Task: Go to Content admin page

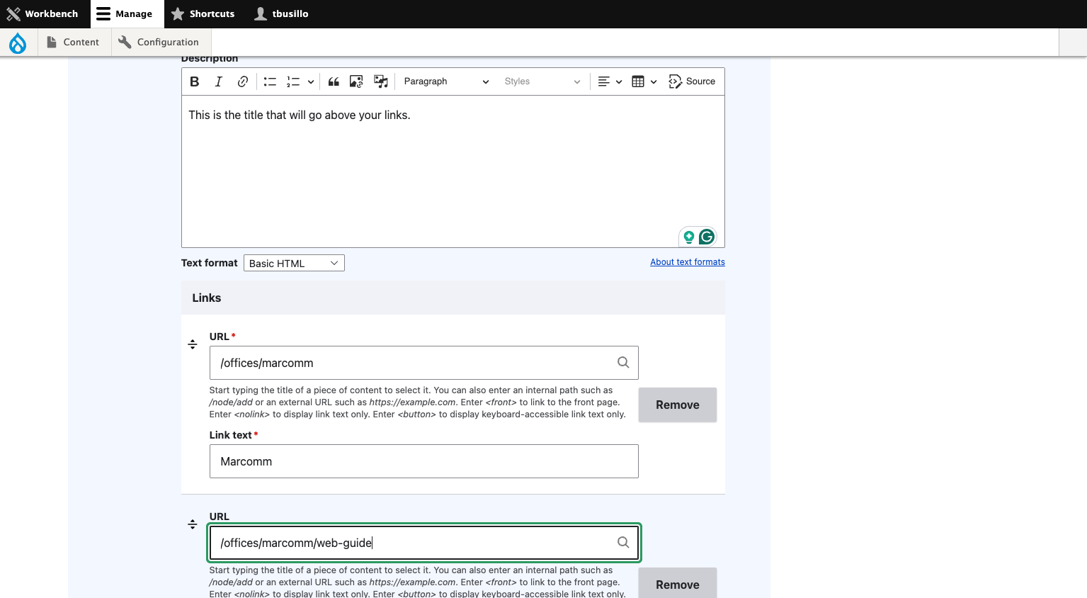Action: (x=73, y=43)
